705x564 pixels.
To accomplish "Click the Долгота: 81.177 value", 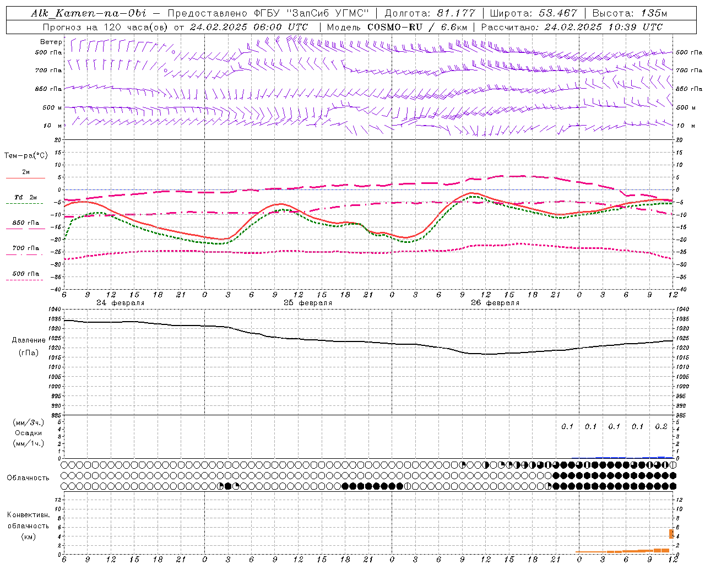I will click(x=429, y=13).
